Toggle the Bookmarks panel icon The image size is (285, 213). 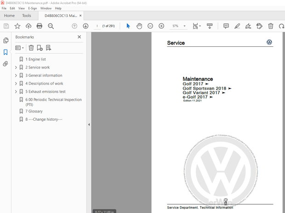[x=6, y=52]
